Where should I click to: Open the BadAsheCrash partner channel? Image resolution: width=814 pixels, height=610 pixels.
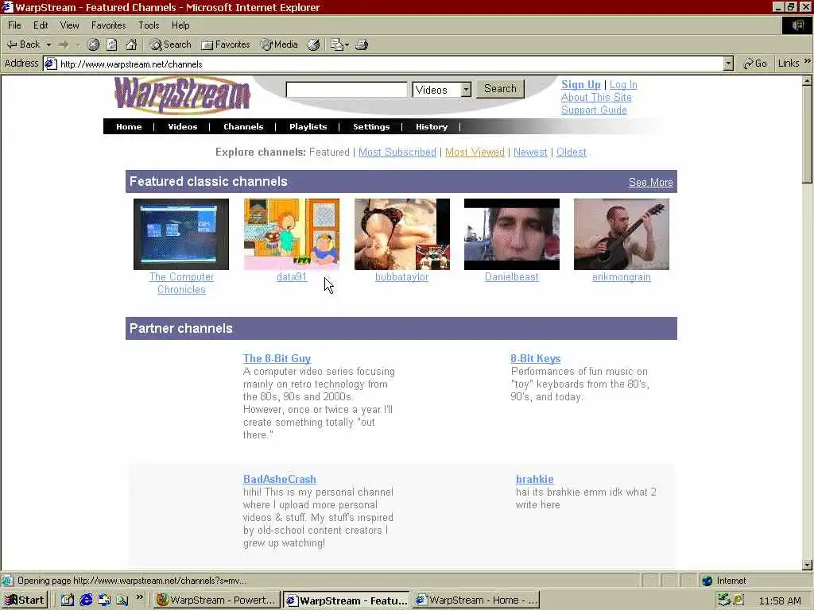point(279,479)
